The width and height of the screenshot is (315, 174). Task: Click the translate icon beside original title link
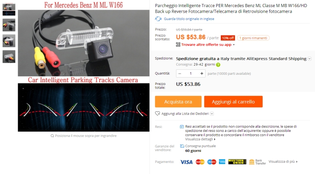158,19
